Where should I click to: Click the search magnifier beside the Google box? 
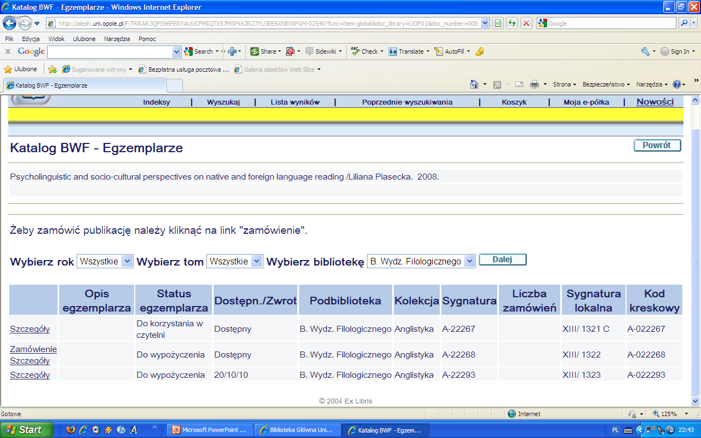pyautogui.click(x=684, y=23)
